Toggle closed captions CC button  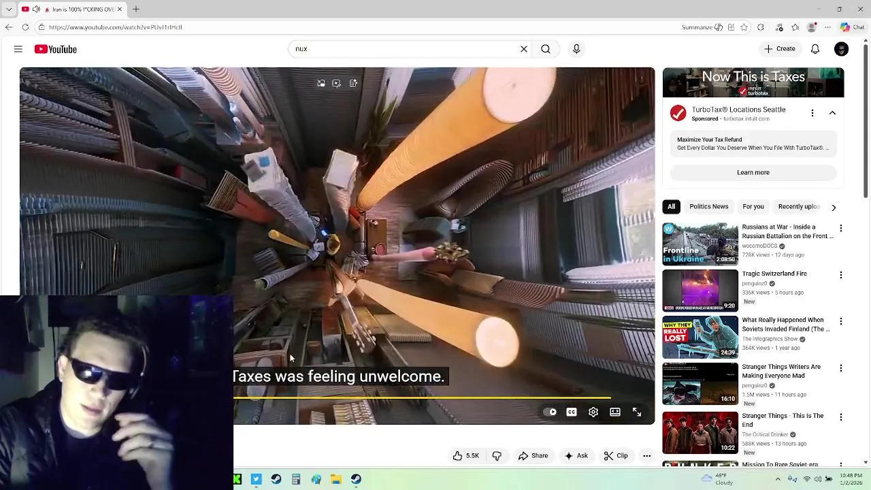click(x=572, y=412)
